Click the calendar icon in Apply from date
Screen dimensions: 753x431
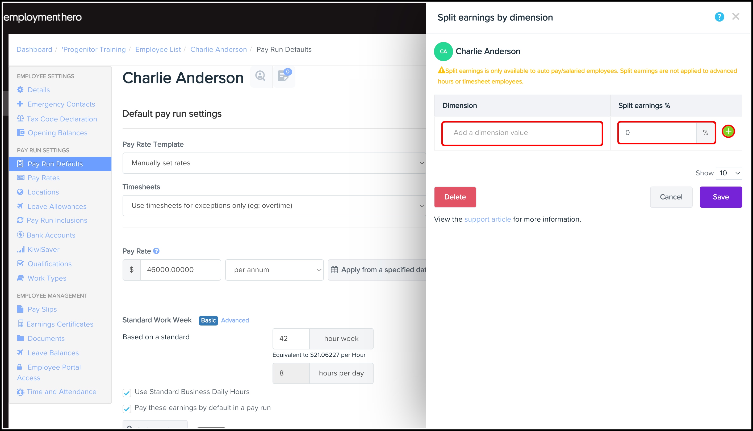point(334,270)
